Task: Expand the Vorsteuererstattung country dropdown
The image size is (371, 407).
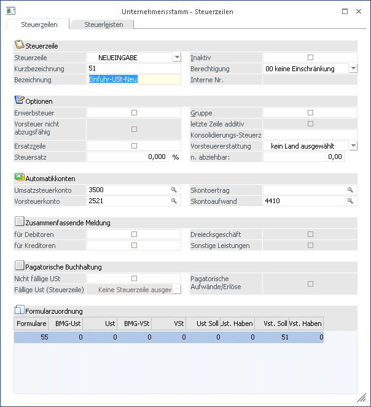Action: 353,145
